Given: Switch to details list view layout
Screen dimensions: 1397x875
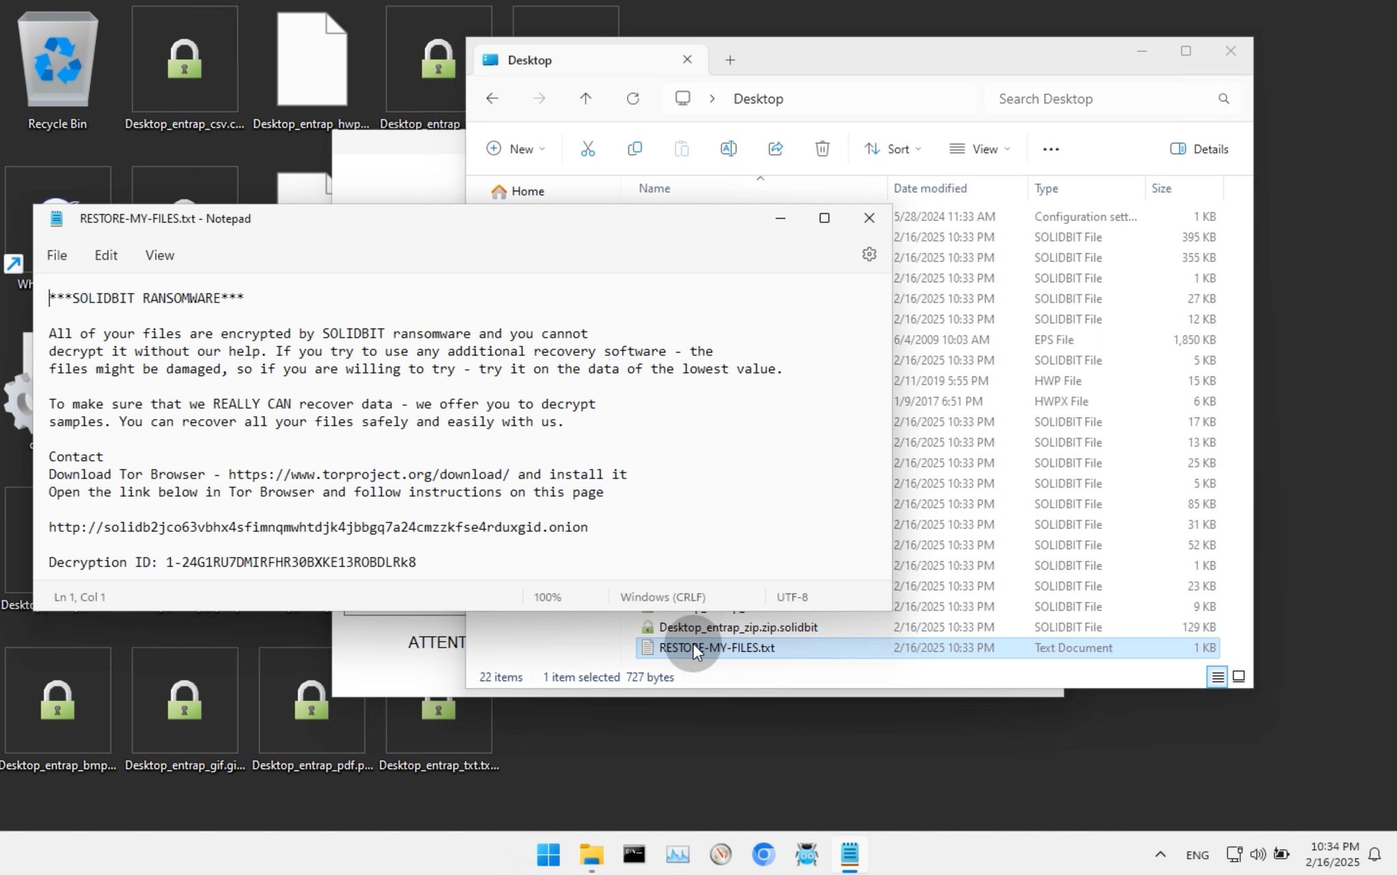Looking at the screenshot, I should [x=1217, y=677].
